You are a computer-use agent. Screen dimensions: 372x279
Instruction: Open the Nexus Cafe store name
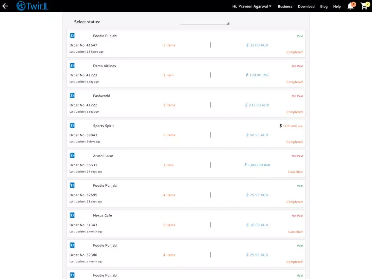(102, 215)
